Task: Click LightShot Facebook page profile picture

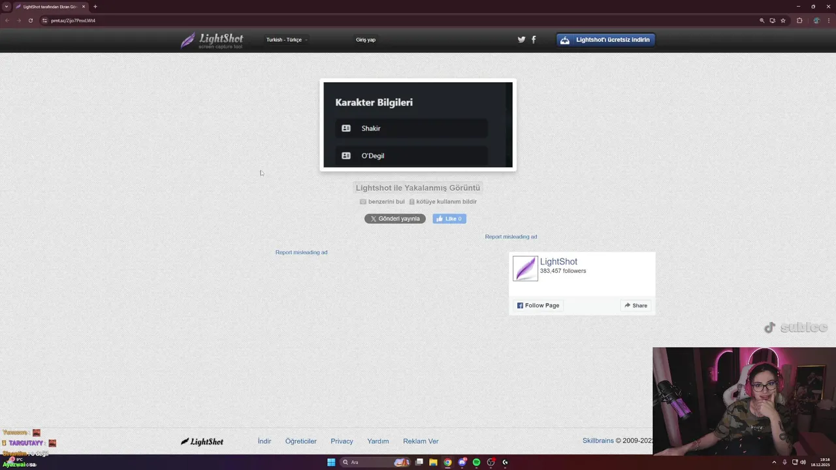Action: [x=525, y=268]
